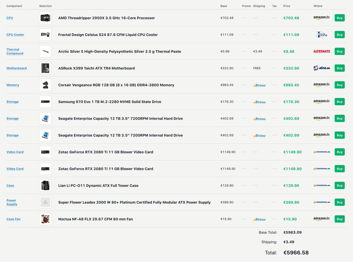Viewport: 353px width, 262px height.
Task: Click the Component column header
Action: click(x=14, y=6)
